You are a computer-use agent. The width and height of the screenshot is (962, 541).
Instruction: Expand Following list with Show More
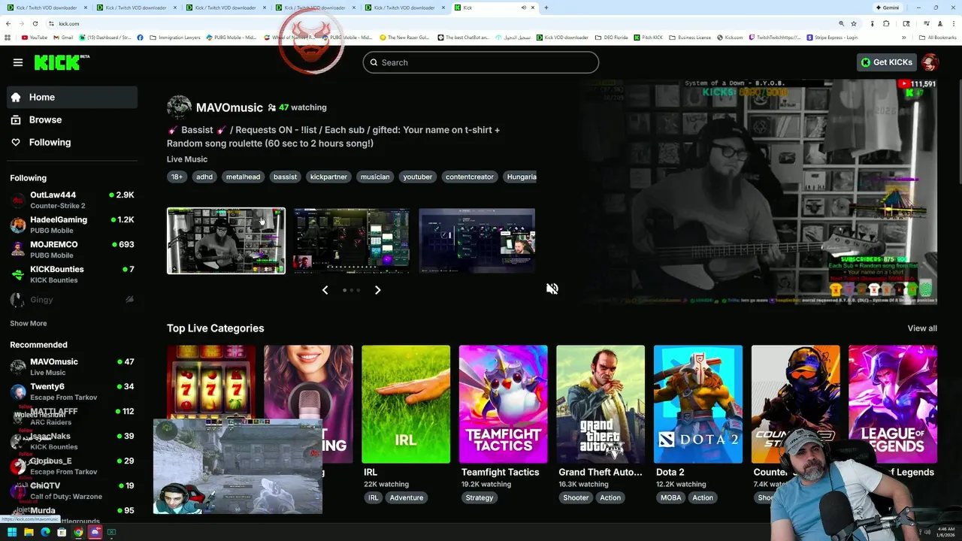click(29, 323)
